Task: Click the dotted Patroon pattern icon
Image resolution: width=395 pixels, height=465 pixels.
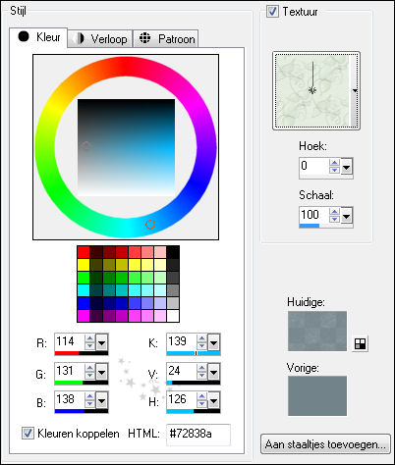Action: 144,38
